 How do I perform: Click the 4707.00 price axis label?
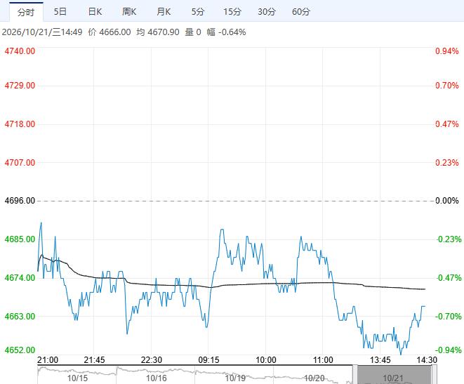coord(20,162)
